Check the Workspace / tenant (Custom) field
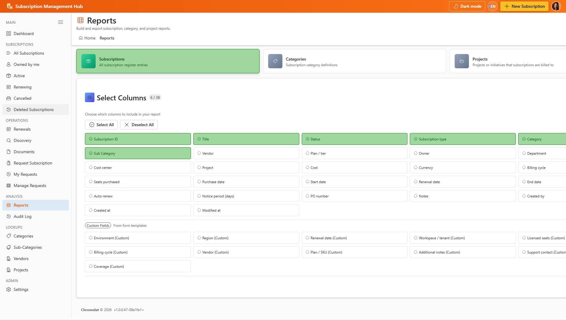This screenshot has width=566, height=320. (x=463, y=238)
